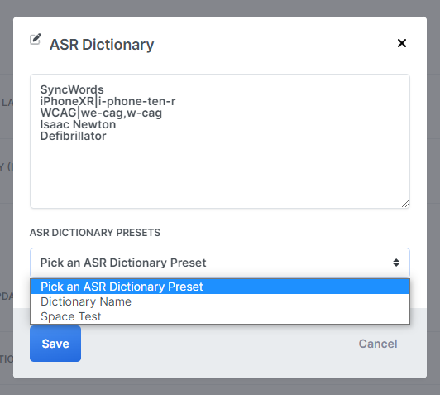Close the ASR Dictionary dialog with X
The width and height of the screenshot is (440, 395).
[x=402, y=43]
